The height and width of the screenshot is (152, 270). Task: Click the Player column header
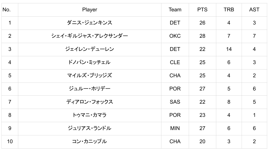[89, 10]
